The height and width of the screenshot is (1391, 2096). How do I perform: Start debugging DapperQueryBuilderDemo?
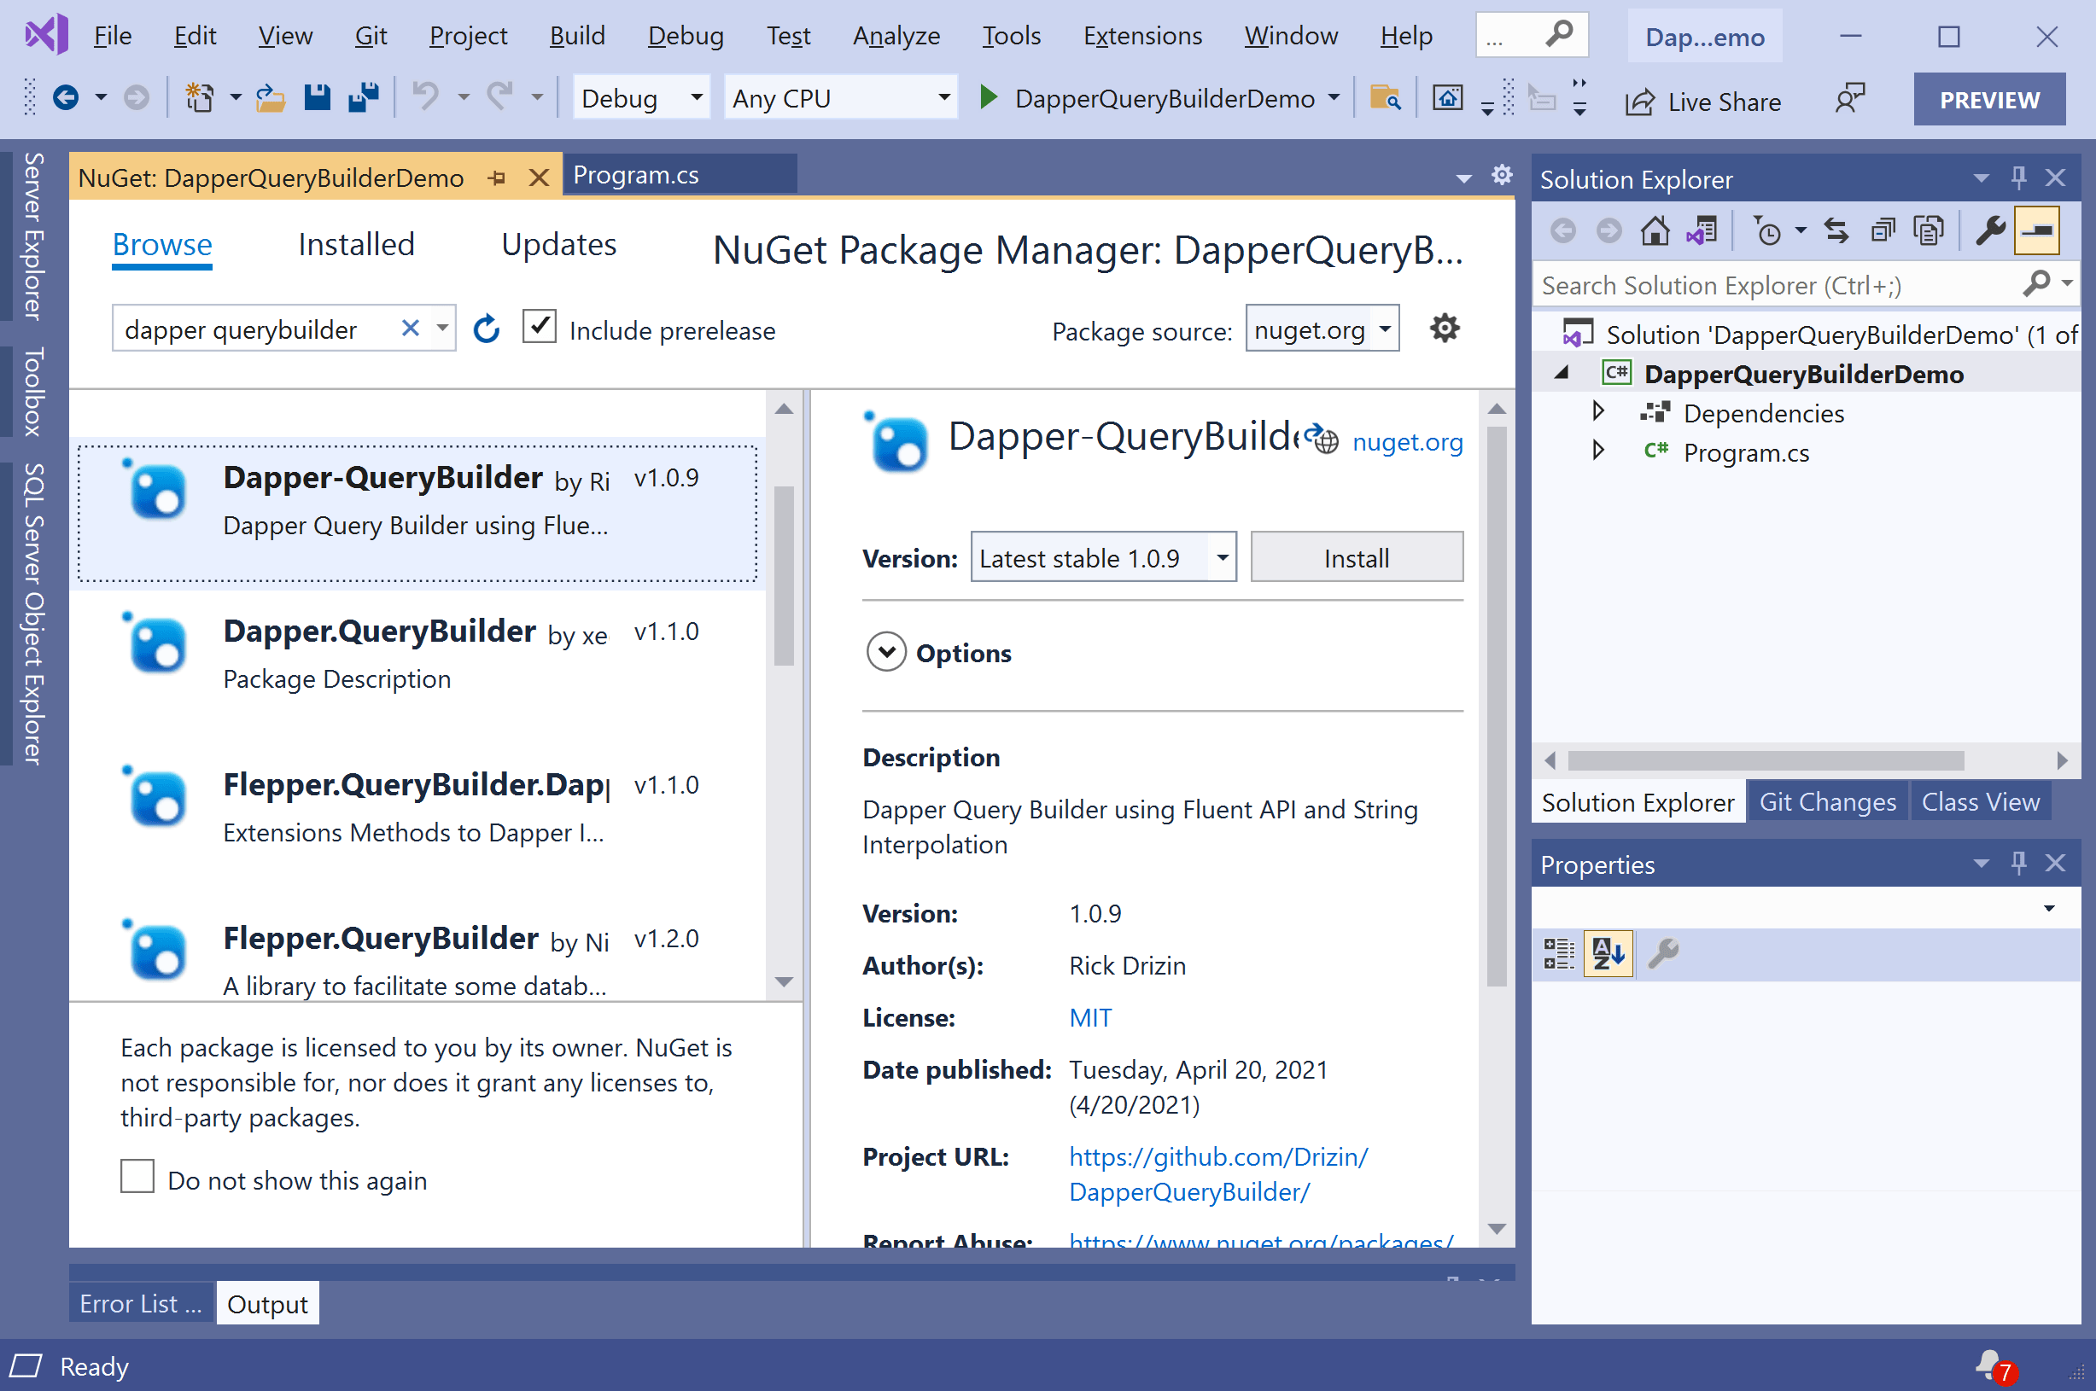[988, 98]
